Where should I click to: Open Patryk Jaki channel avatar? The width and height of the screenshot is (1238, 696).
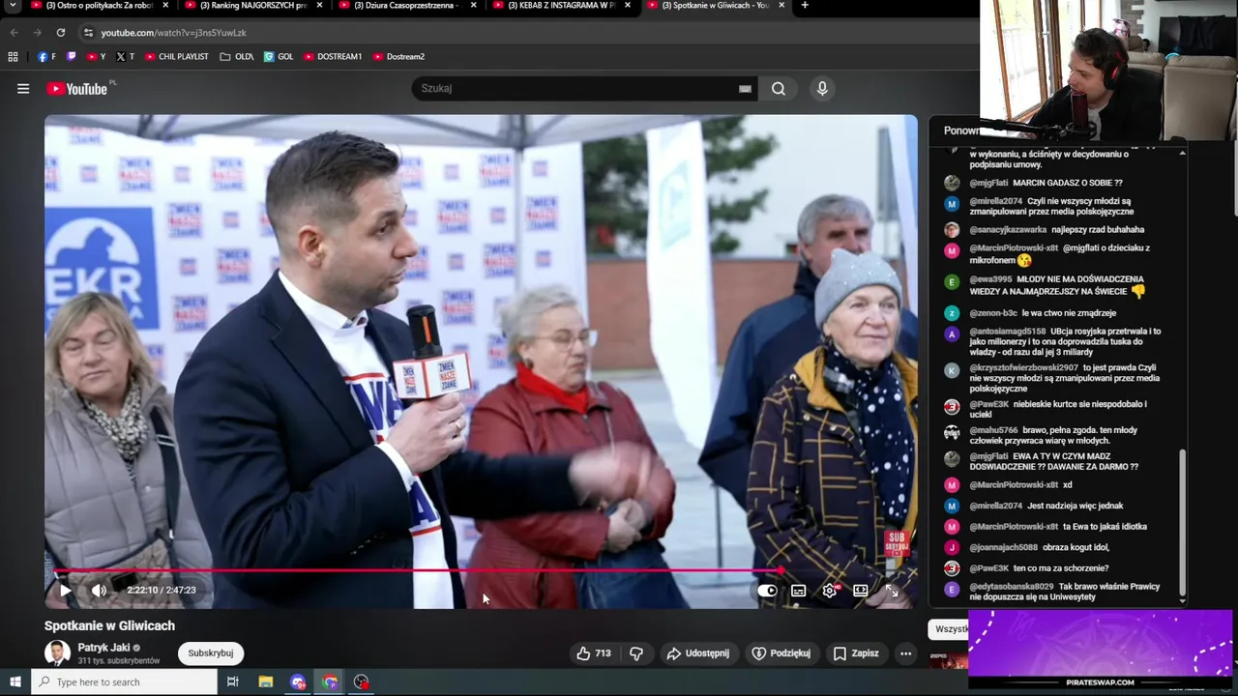58,653
